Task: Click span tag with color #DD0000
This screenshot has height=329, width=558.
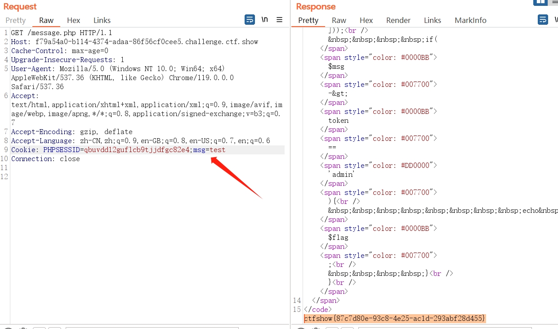Action: coord(379,166)
